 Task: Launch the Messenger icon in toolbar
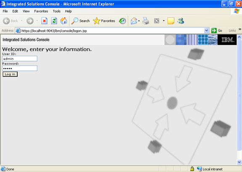[181, 21]
